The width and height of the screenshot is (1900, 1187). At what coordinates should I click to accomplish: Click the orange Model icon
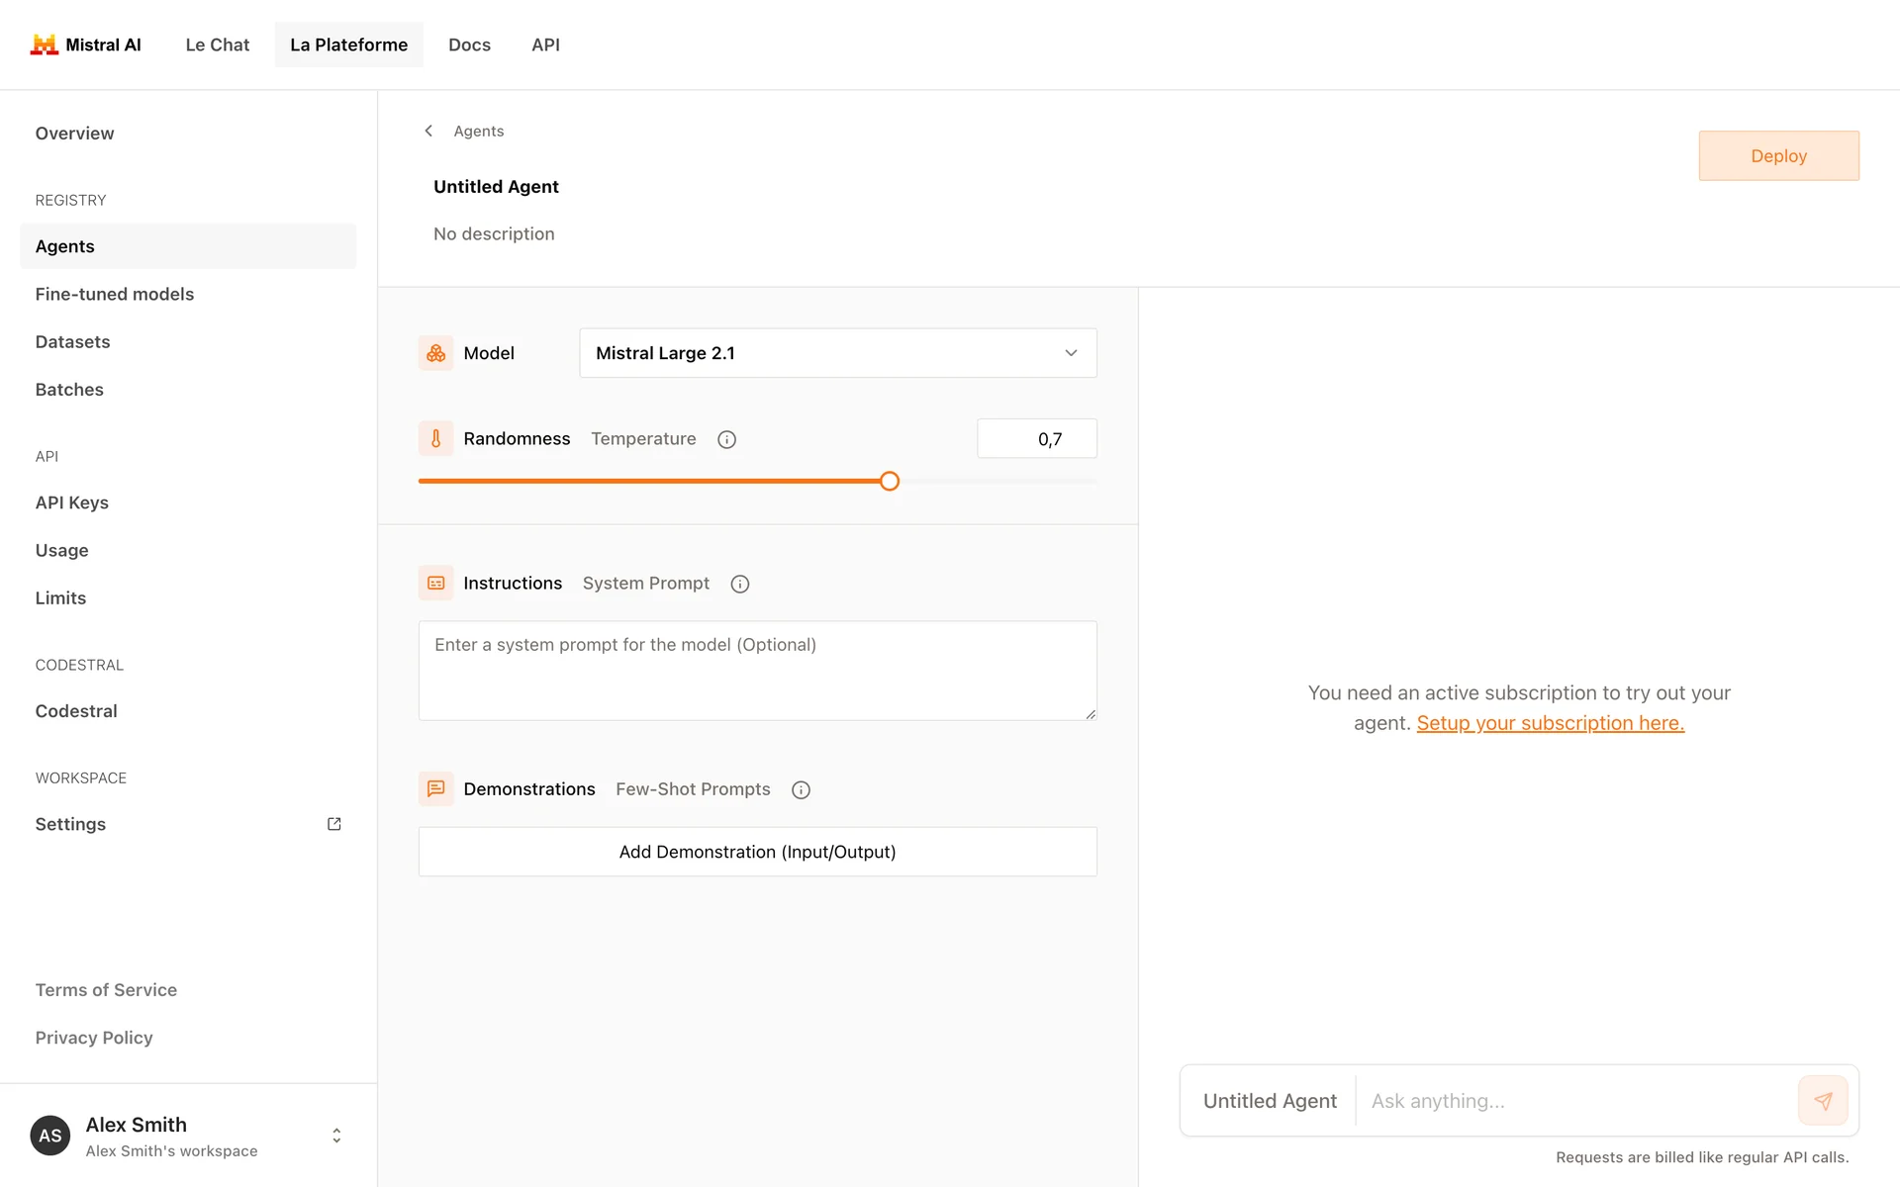click(x=435, y=353)
